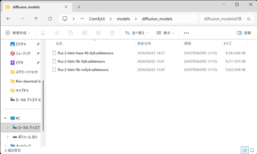Go up one folder level
Viewport: 257px width, 154px height.
coord(36,19)
